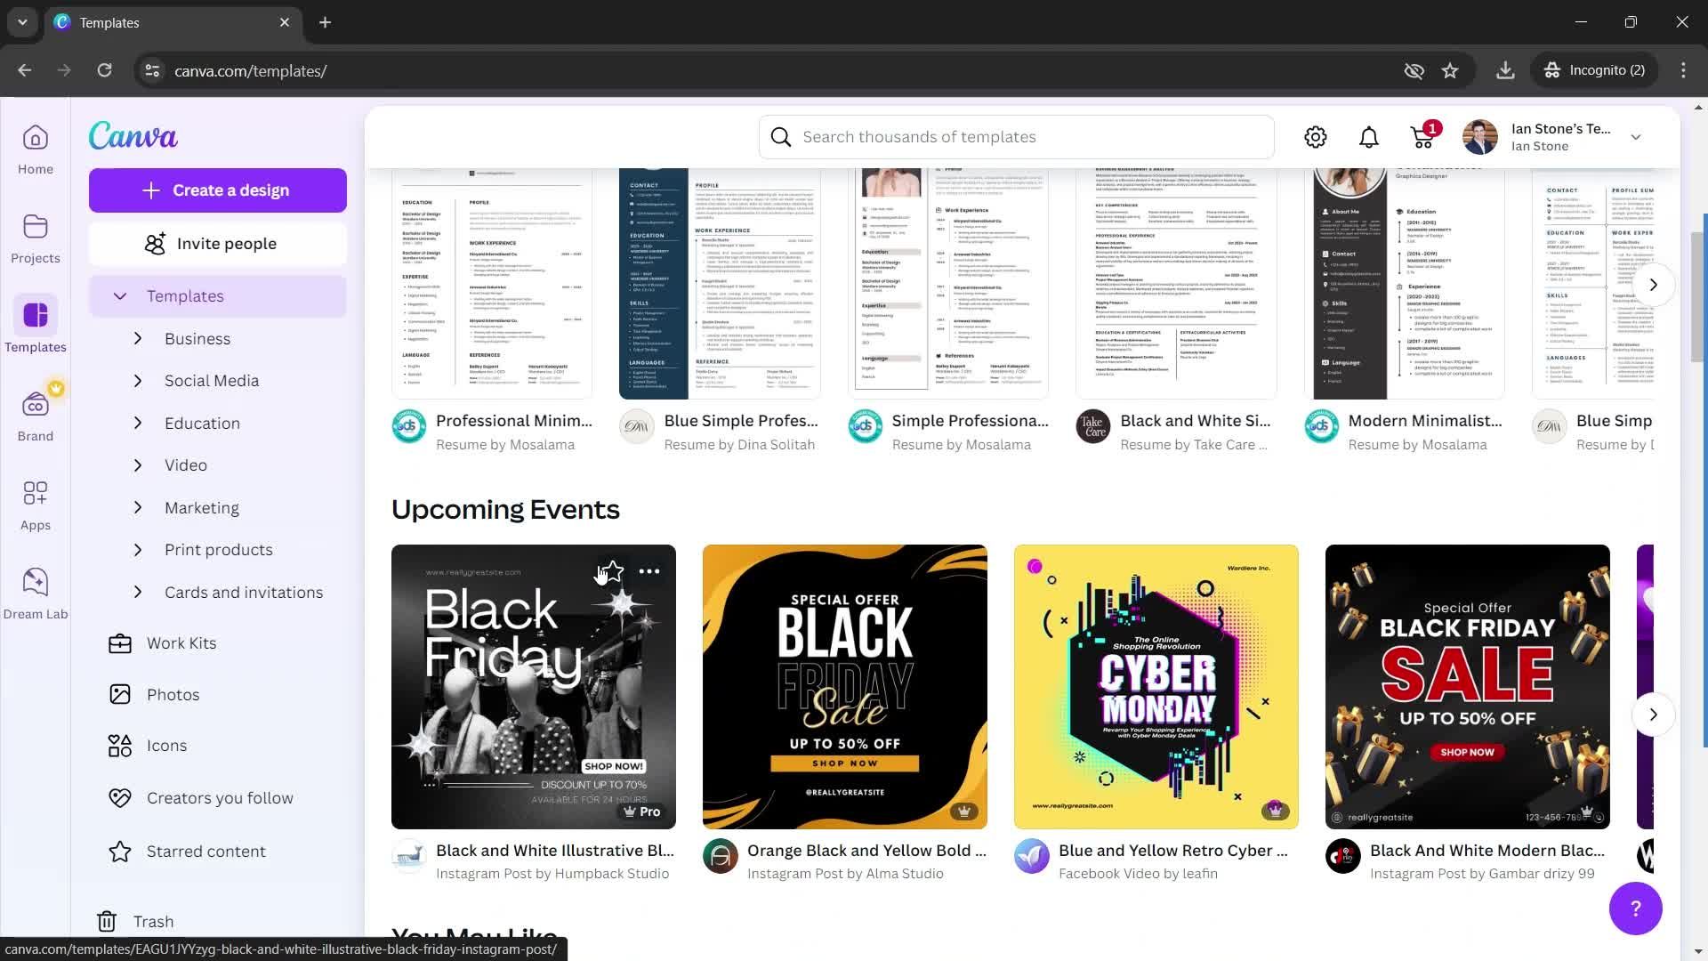Expand the Cards and invitations category
This screenshot has height=961, width=1708.
click(x=138, y=593)
